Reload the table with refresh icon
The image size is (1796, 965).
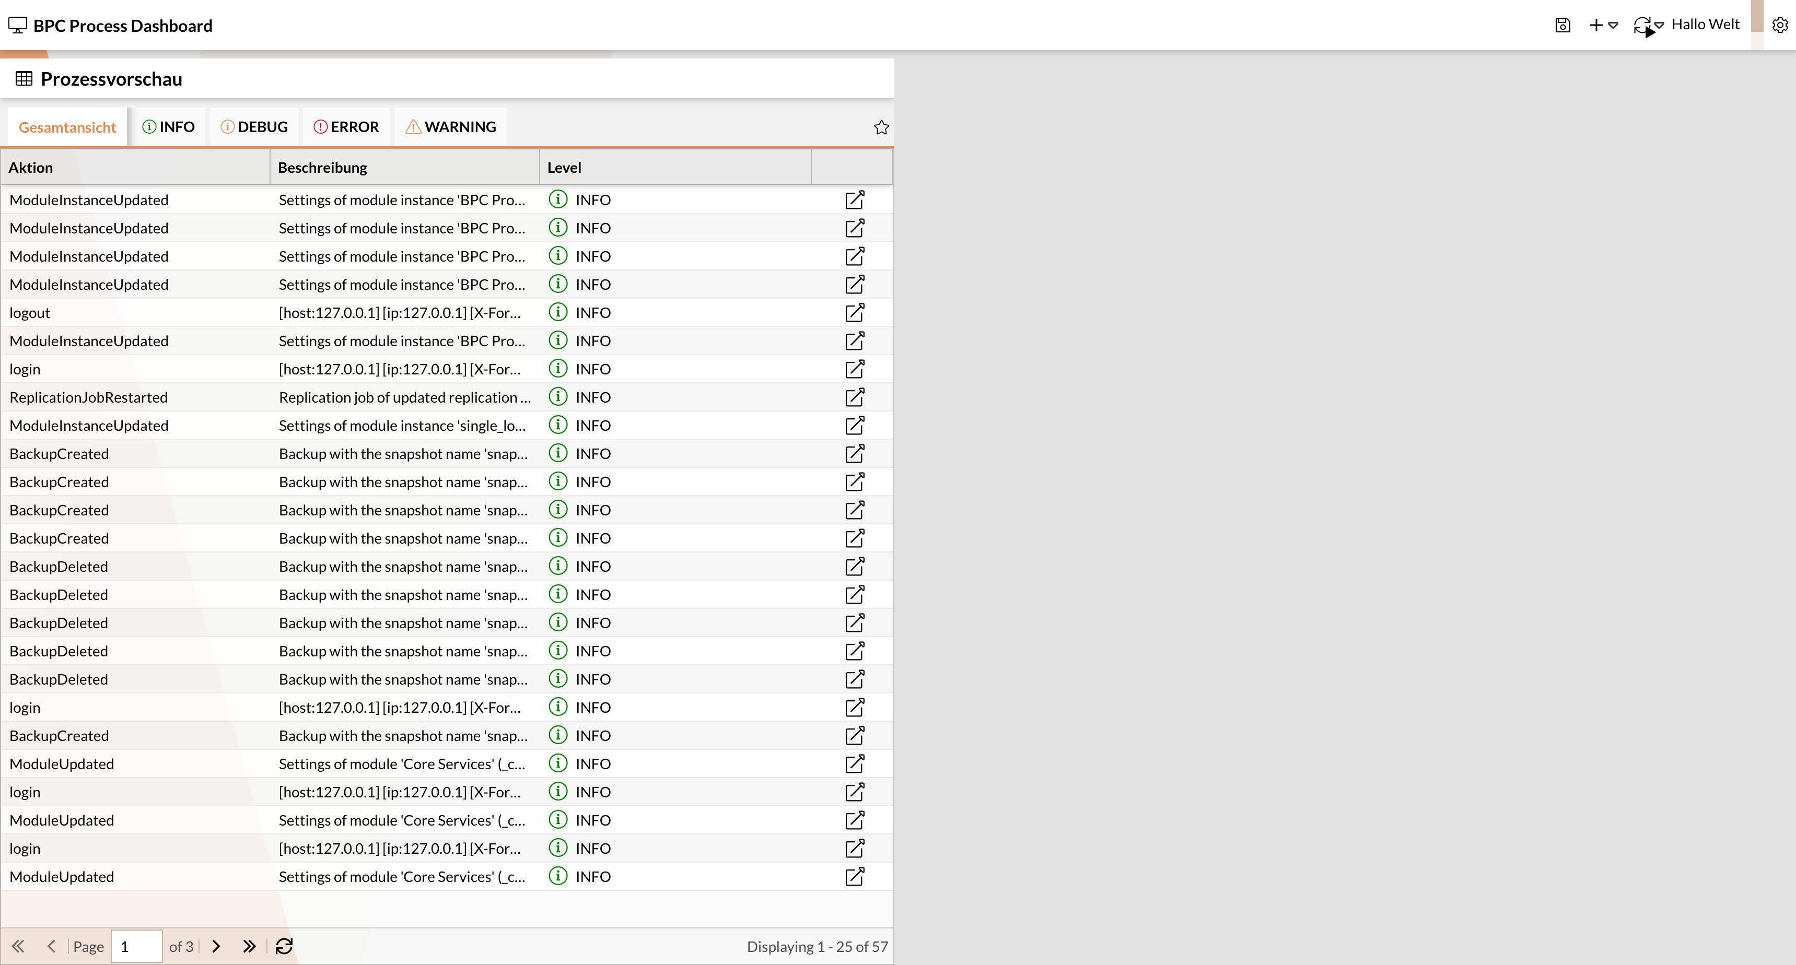[x=284, y=946]
